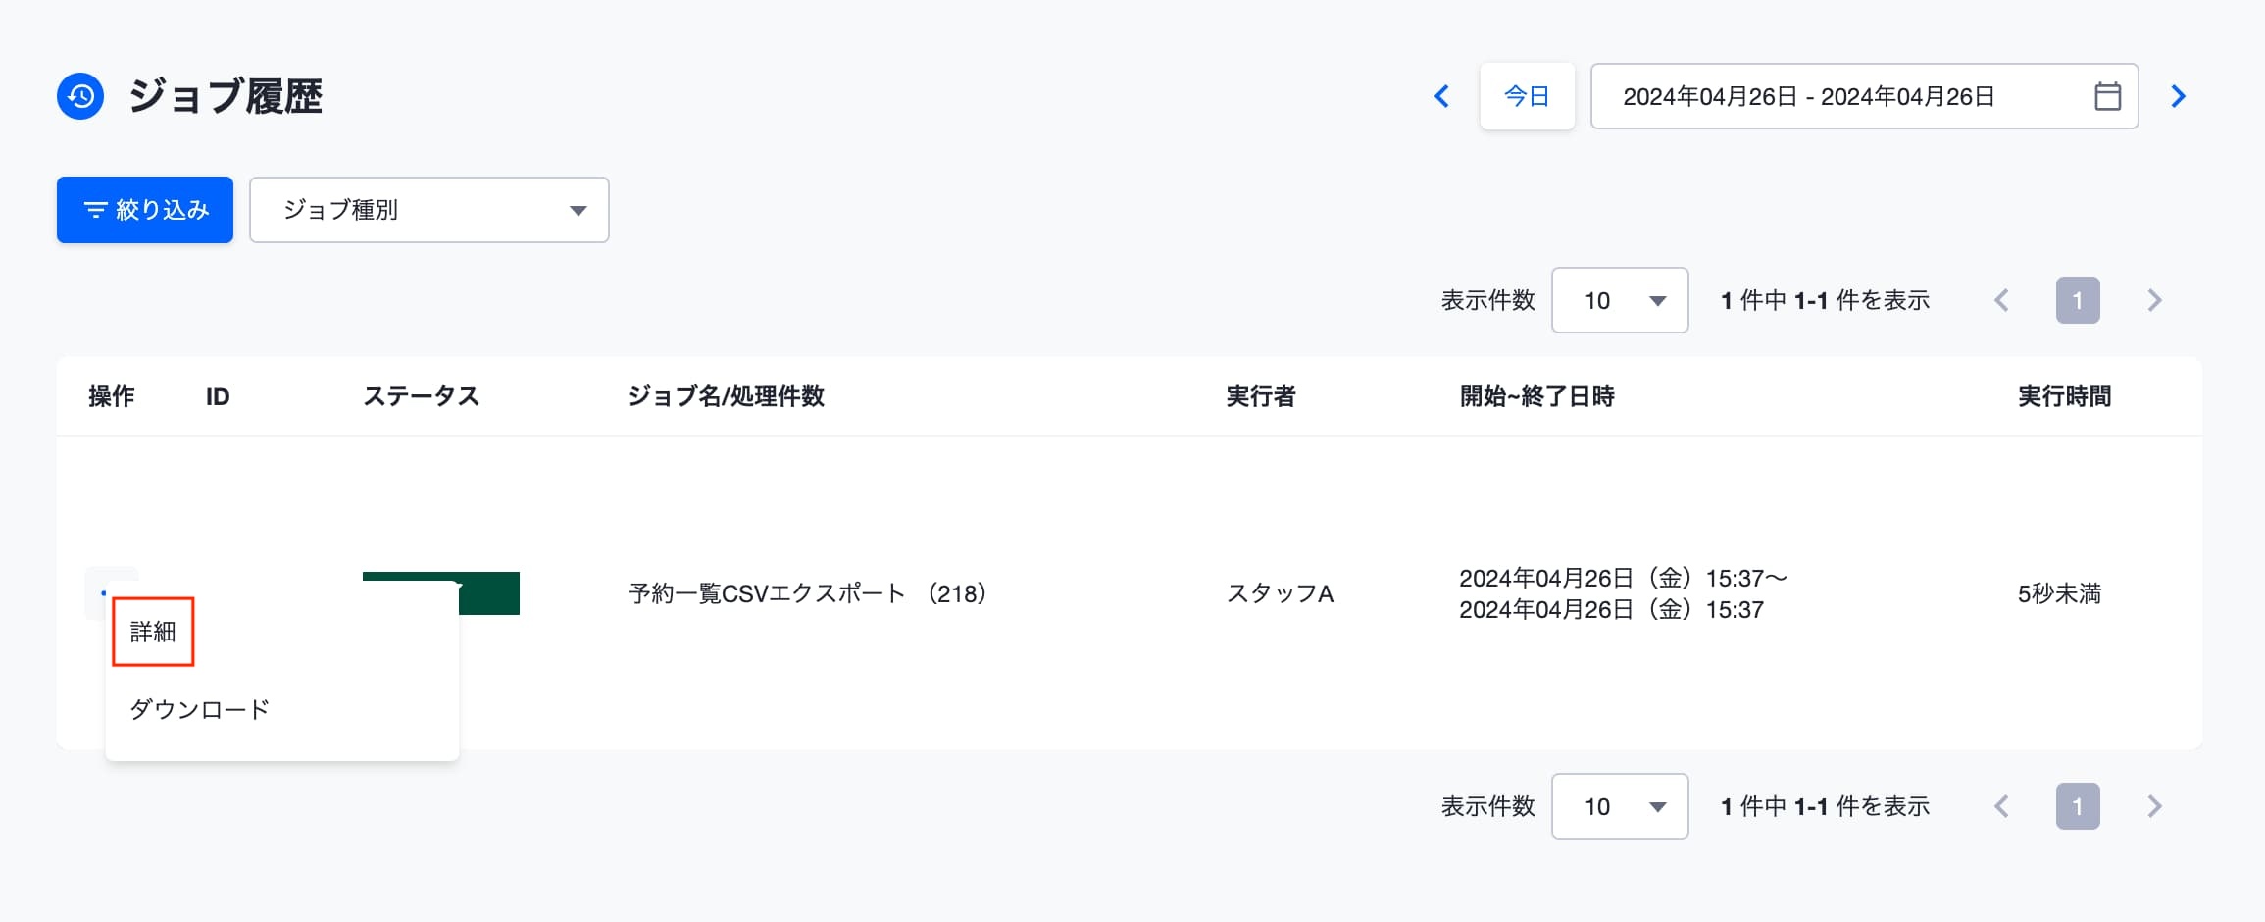Click the ID column header
Screen dimensions: 2265x922
tap(218, 396)
